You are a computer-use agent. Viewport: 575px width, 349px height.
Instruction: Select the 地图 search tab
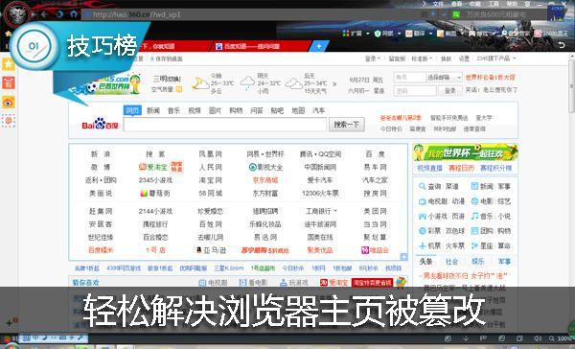click(298, 110)
